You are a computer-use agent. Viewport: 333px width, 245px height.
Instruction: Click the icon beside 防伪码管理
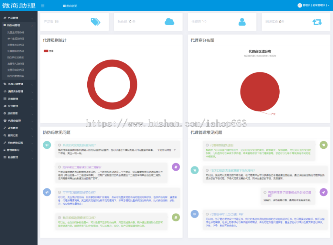point(5,25)
